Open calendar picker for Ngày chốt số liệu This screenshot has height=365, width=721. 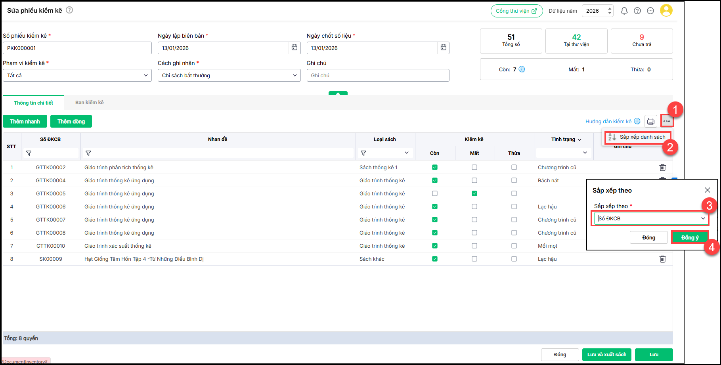(443, 48)
